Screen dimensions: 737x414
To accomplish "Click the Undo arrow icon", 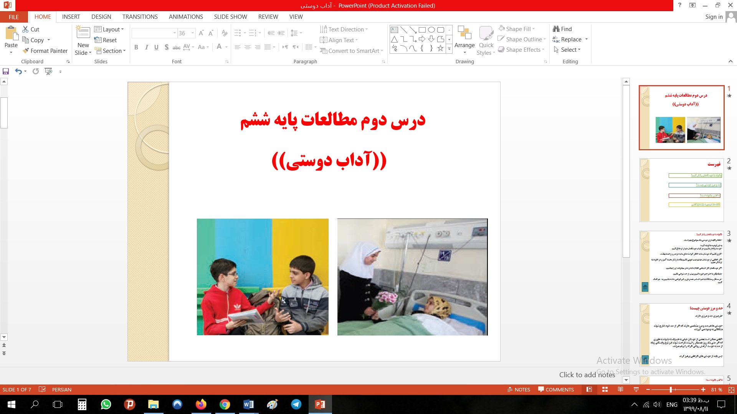I will 18,71.
